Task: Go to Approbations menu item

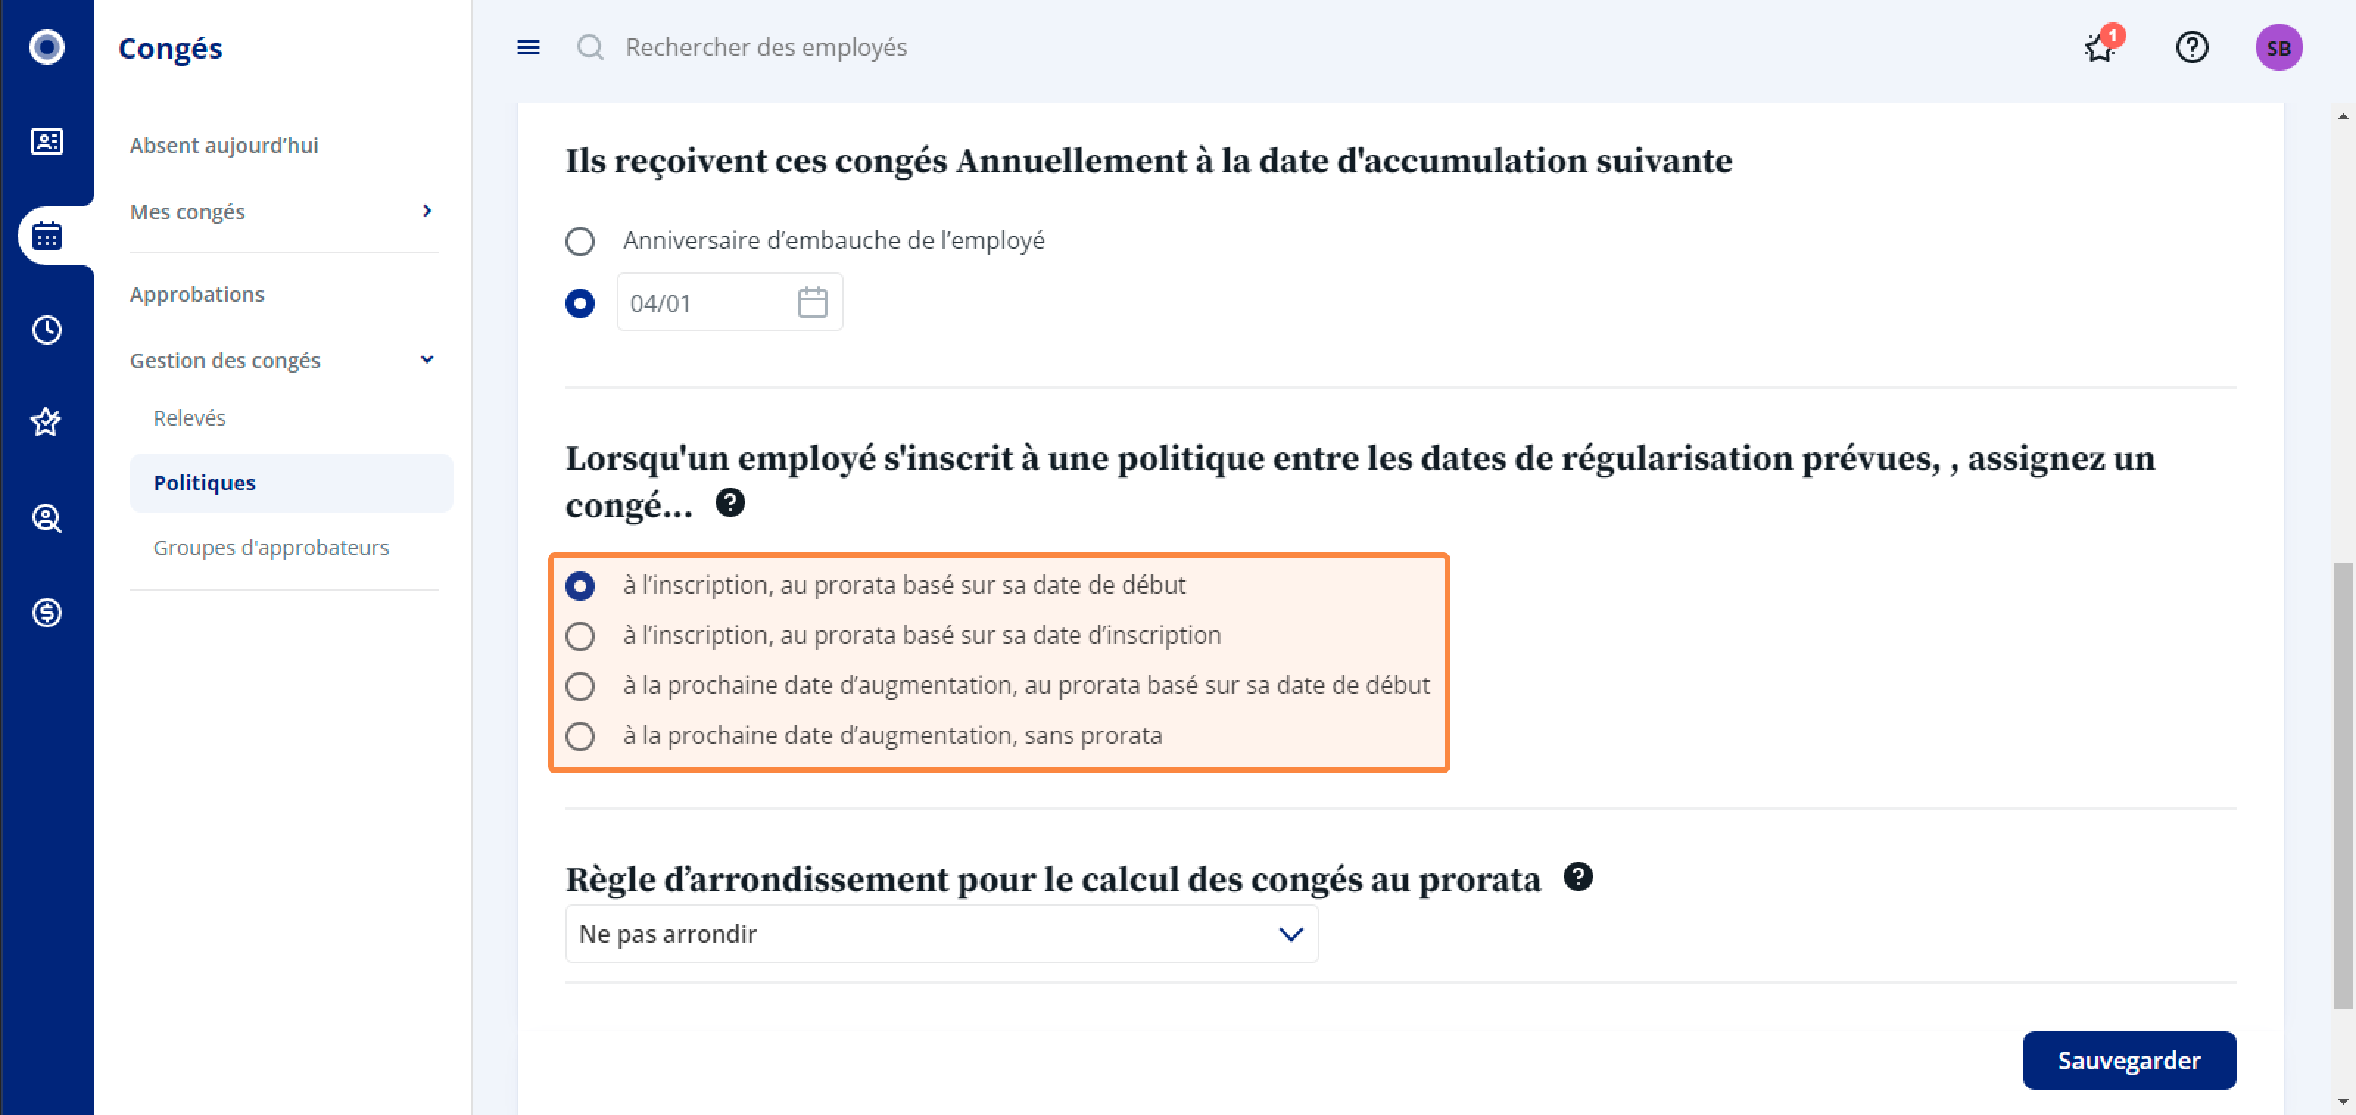Action: 197,295
